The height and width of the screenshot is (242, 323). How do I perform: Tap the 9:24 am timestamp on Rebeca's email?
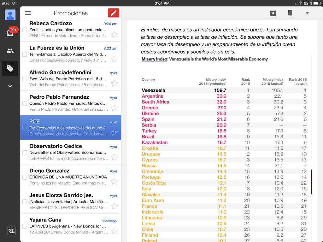click(x=110, y=24)
